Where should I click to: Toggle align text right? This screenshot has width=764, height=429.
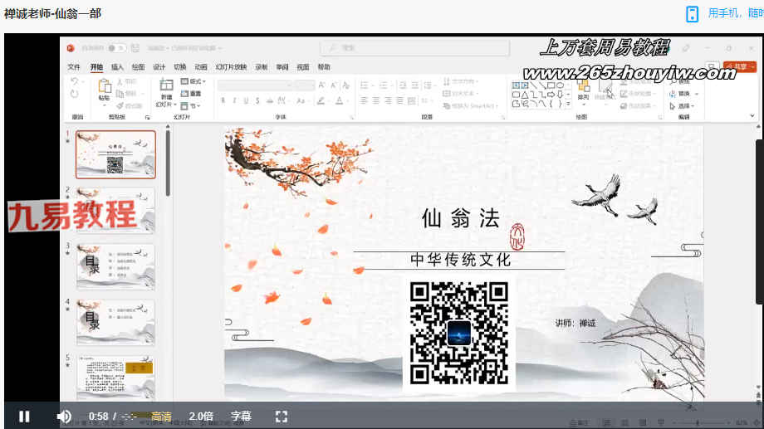click(x=389, y=100)
